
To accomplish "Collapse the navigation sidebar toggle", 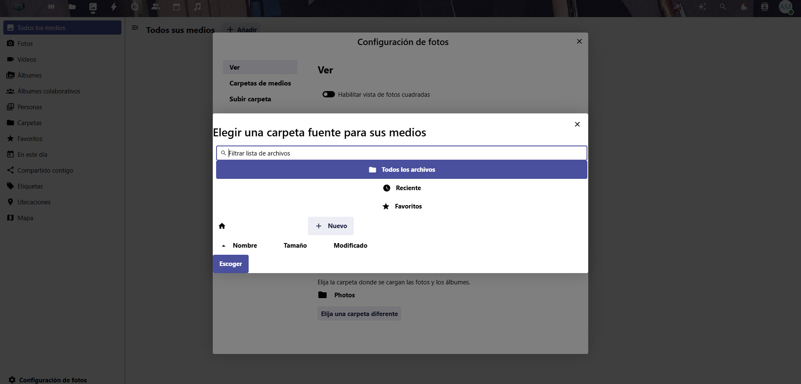I will point(135,28).
